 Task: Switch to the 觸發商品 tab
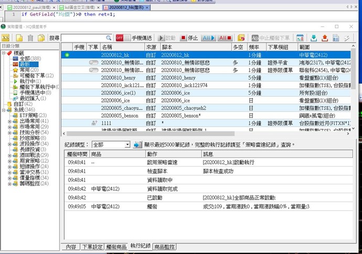(x=116, y=246)
